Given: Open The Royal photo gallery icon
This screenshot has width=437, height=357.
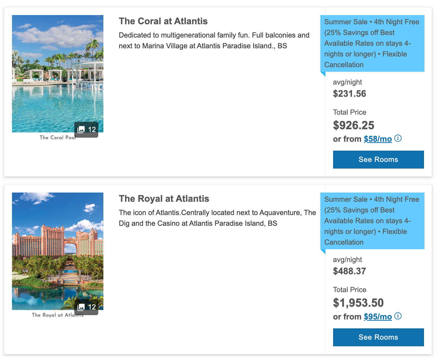Looking at the screenshot, I should [x=86, y=307].
